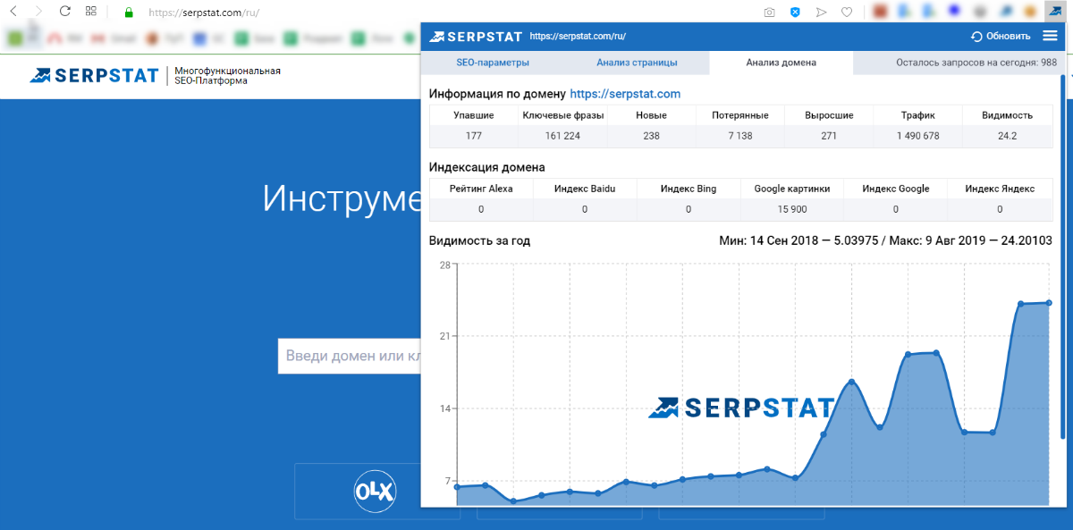The image size is (1073, 530).
Task: Click the Индекс Bing column header
Action: click(689, 189)
